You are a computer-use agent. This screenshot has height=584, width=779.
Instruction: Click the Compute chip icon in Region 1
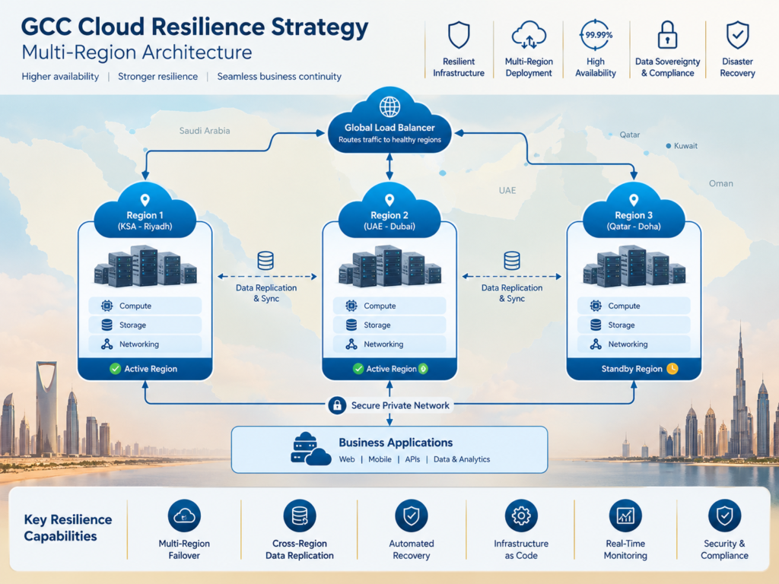point(107,306)
